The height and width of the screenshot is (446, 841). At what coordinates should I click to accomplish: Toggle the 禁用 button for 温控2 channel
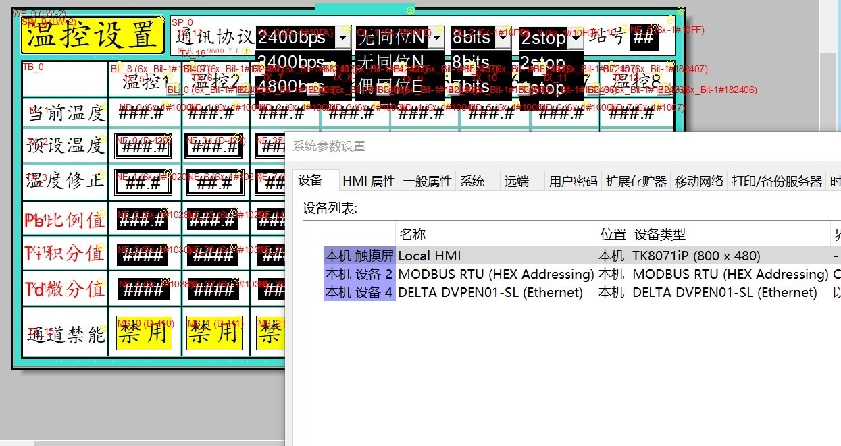[213, 333]
